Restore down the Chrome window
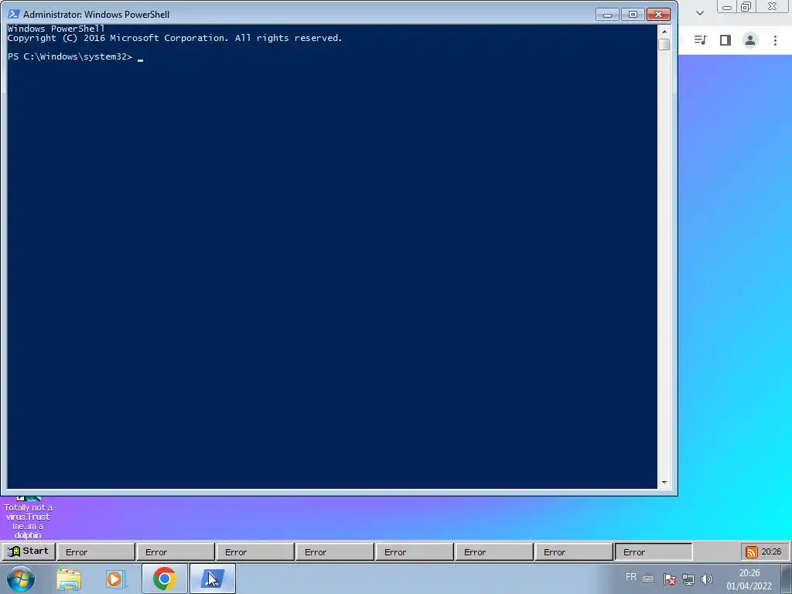Viewport: 792px width, 594px height. [x=746, y=6]
